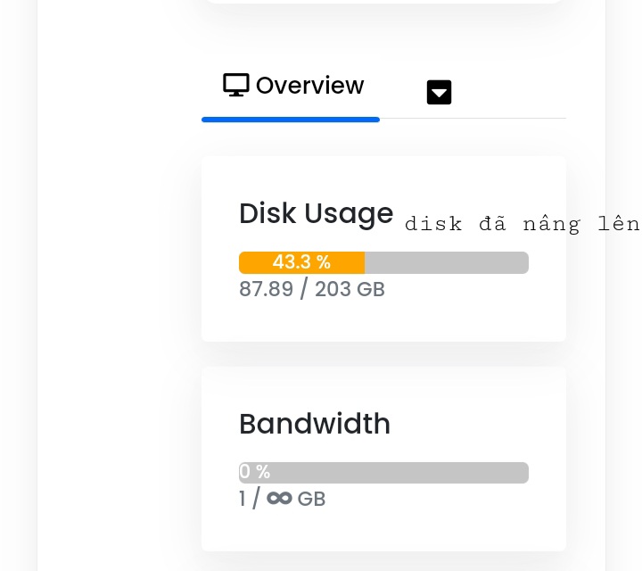The image size is (642, 571).
Task: Click the gray unfilled Disk Usage bar portion
Action: (446, 262)
